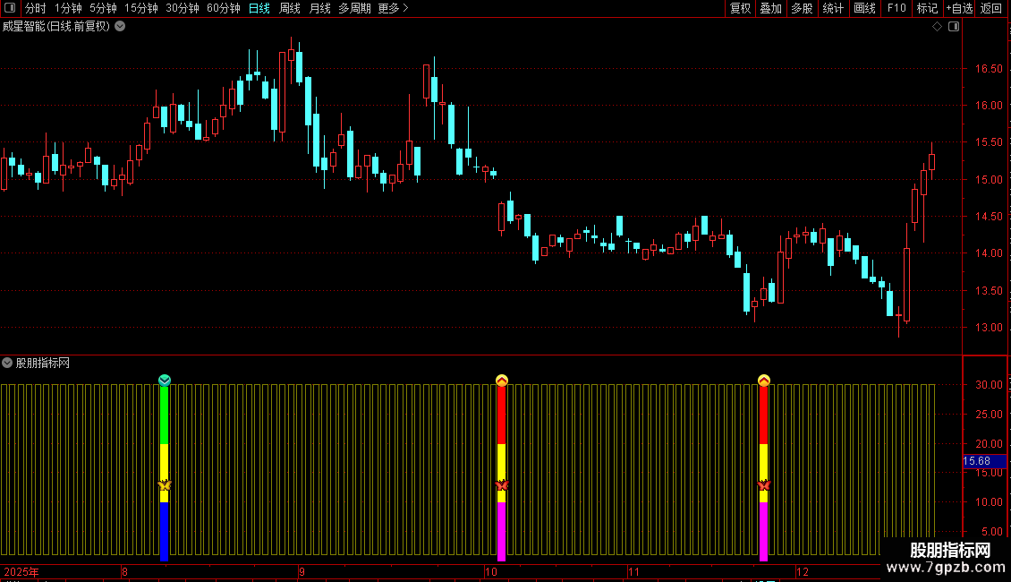Open the 统计 statistics tool
1011x582 pixels.
pyautogui.click(x=833, y=8)
